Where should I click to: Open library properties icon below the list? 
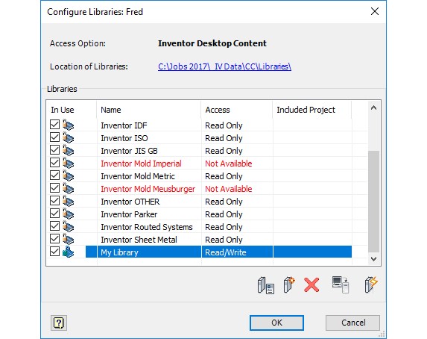tap(266, 285)
